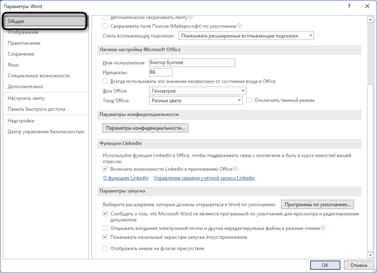The image size is (377, 273).
Task: Check always use these values regardless of sign-in
Action: [105, 81]
